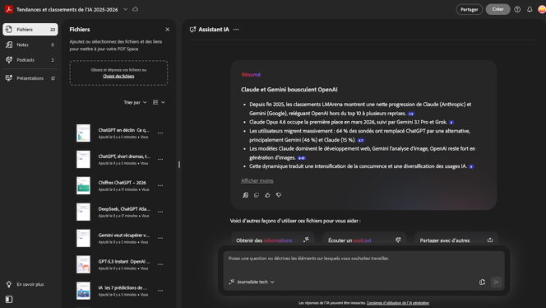This screenshot has width=546, height=308.
Task: Click the Écouter un podcast card
Action: (364, 239)
